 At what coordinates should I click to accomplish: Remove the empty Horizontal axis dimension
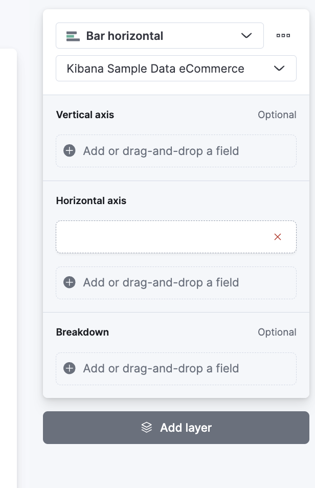click(278, 237)
